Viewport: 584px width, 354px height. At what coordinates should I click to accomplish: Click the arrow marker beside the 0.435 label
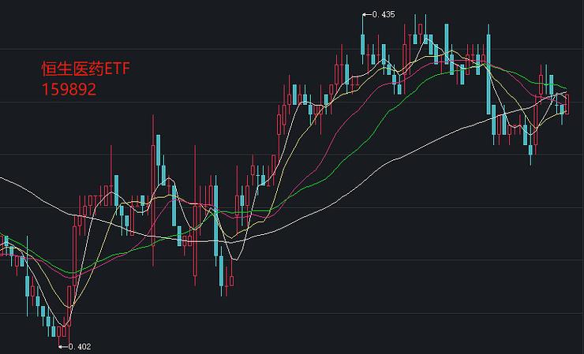click(365, 15)
